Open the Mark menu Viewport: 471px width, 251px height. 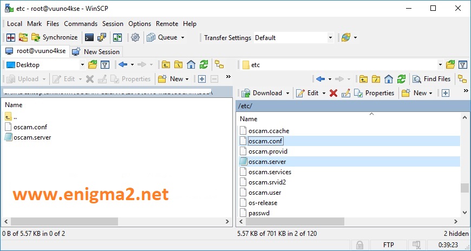(x=34, y=24)
